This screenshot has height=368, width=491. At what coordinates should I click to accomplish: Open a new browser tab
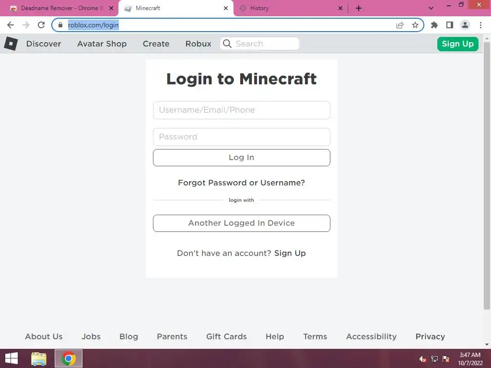[359, 8]
